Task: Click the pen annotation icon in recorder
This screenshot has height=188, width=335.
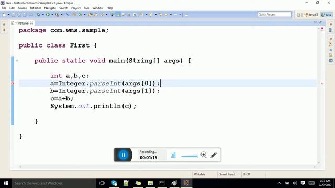Action: 214,155
